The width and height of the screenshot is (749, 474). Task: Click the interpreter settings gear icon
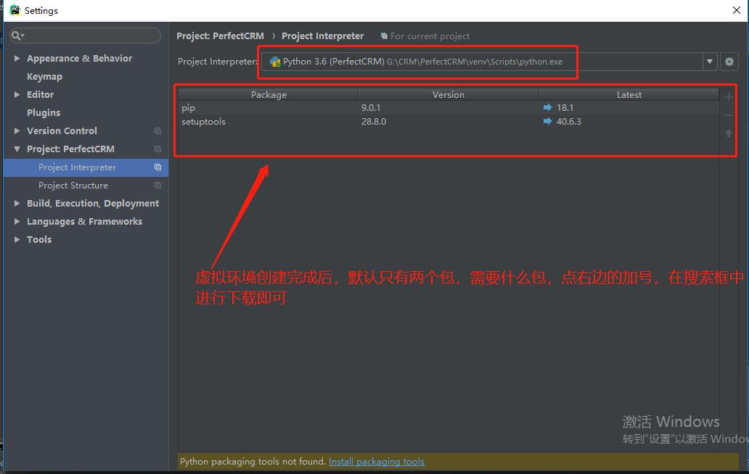(729, 62)
